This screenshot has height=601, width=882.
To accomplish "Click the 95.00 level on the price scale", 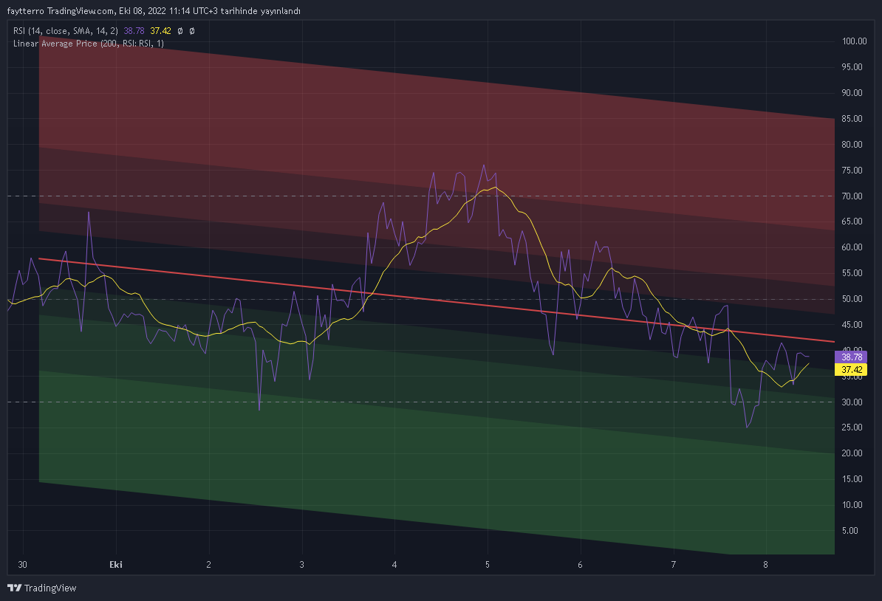I will 852,67.
